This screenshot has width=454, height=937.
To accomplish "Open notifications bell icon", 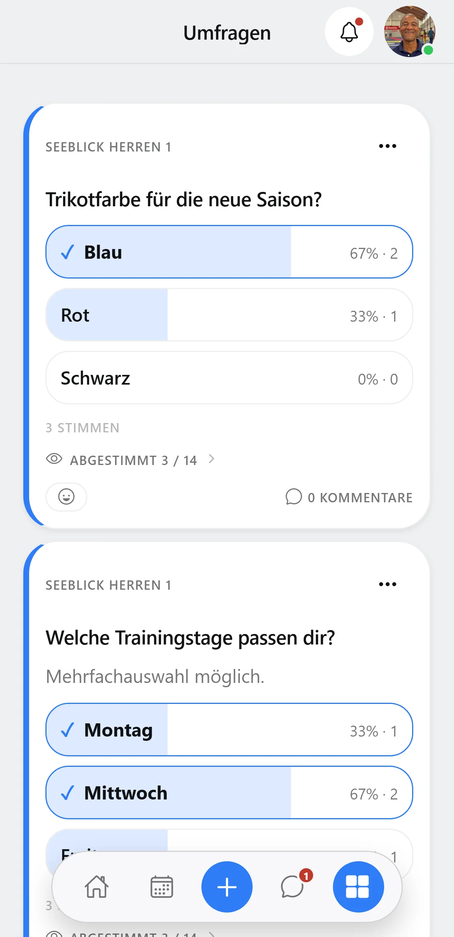I will [349, 32].
